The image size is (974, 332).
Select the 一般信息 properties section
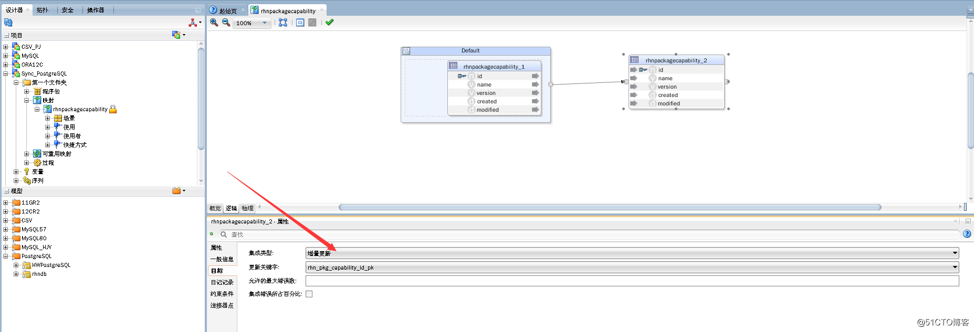222,259
